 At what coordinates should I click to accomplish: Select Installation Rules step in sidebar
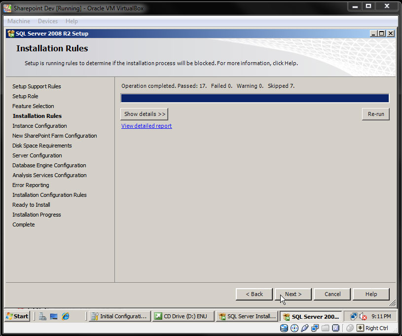click(x=37, y=116)
